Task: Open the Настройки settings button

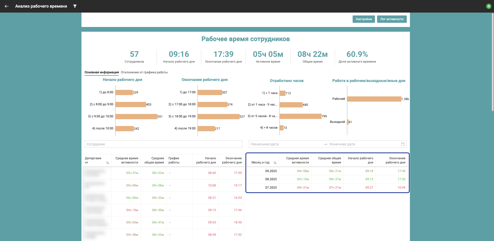Action: [364, 19]
